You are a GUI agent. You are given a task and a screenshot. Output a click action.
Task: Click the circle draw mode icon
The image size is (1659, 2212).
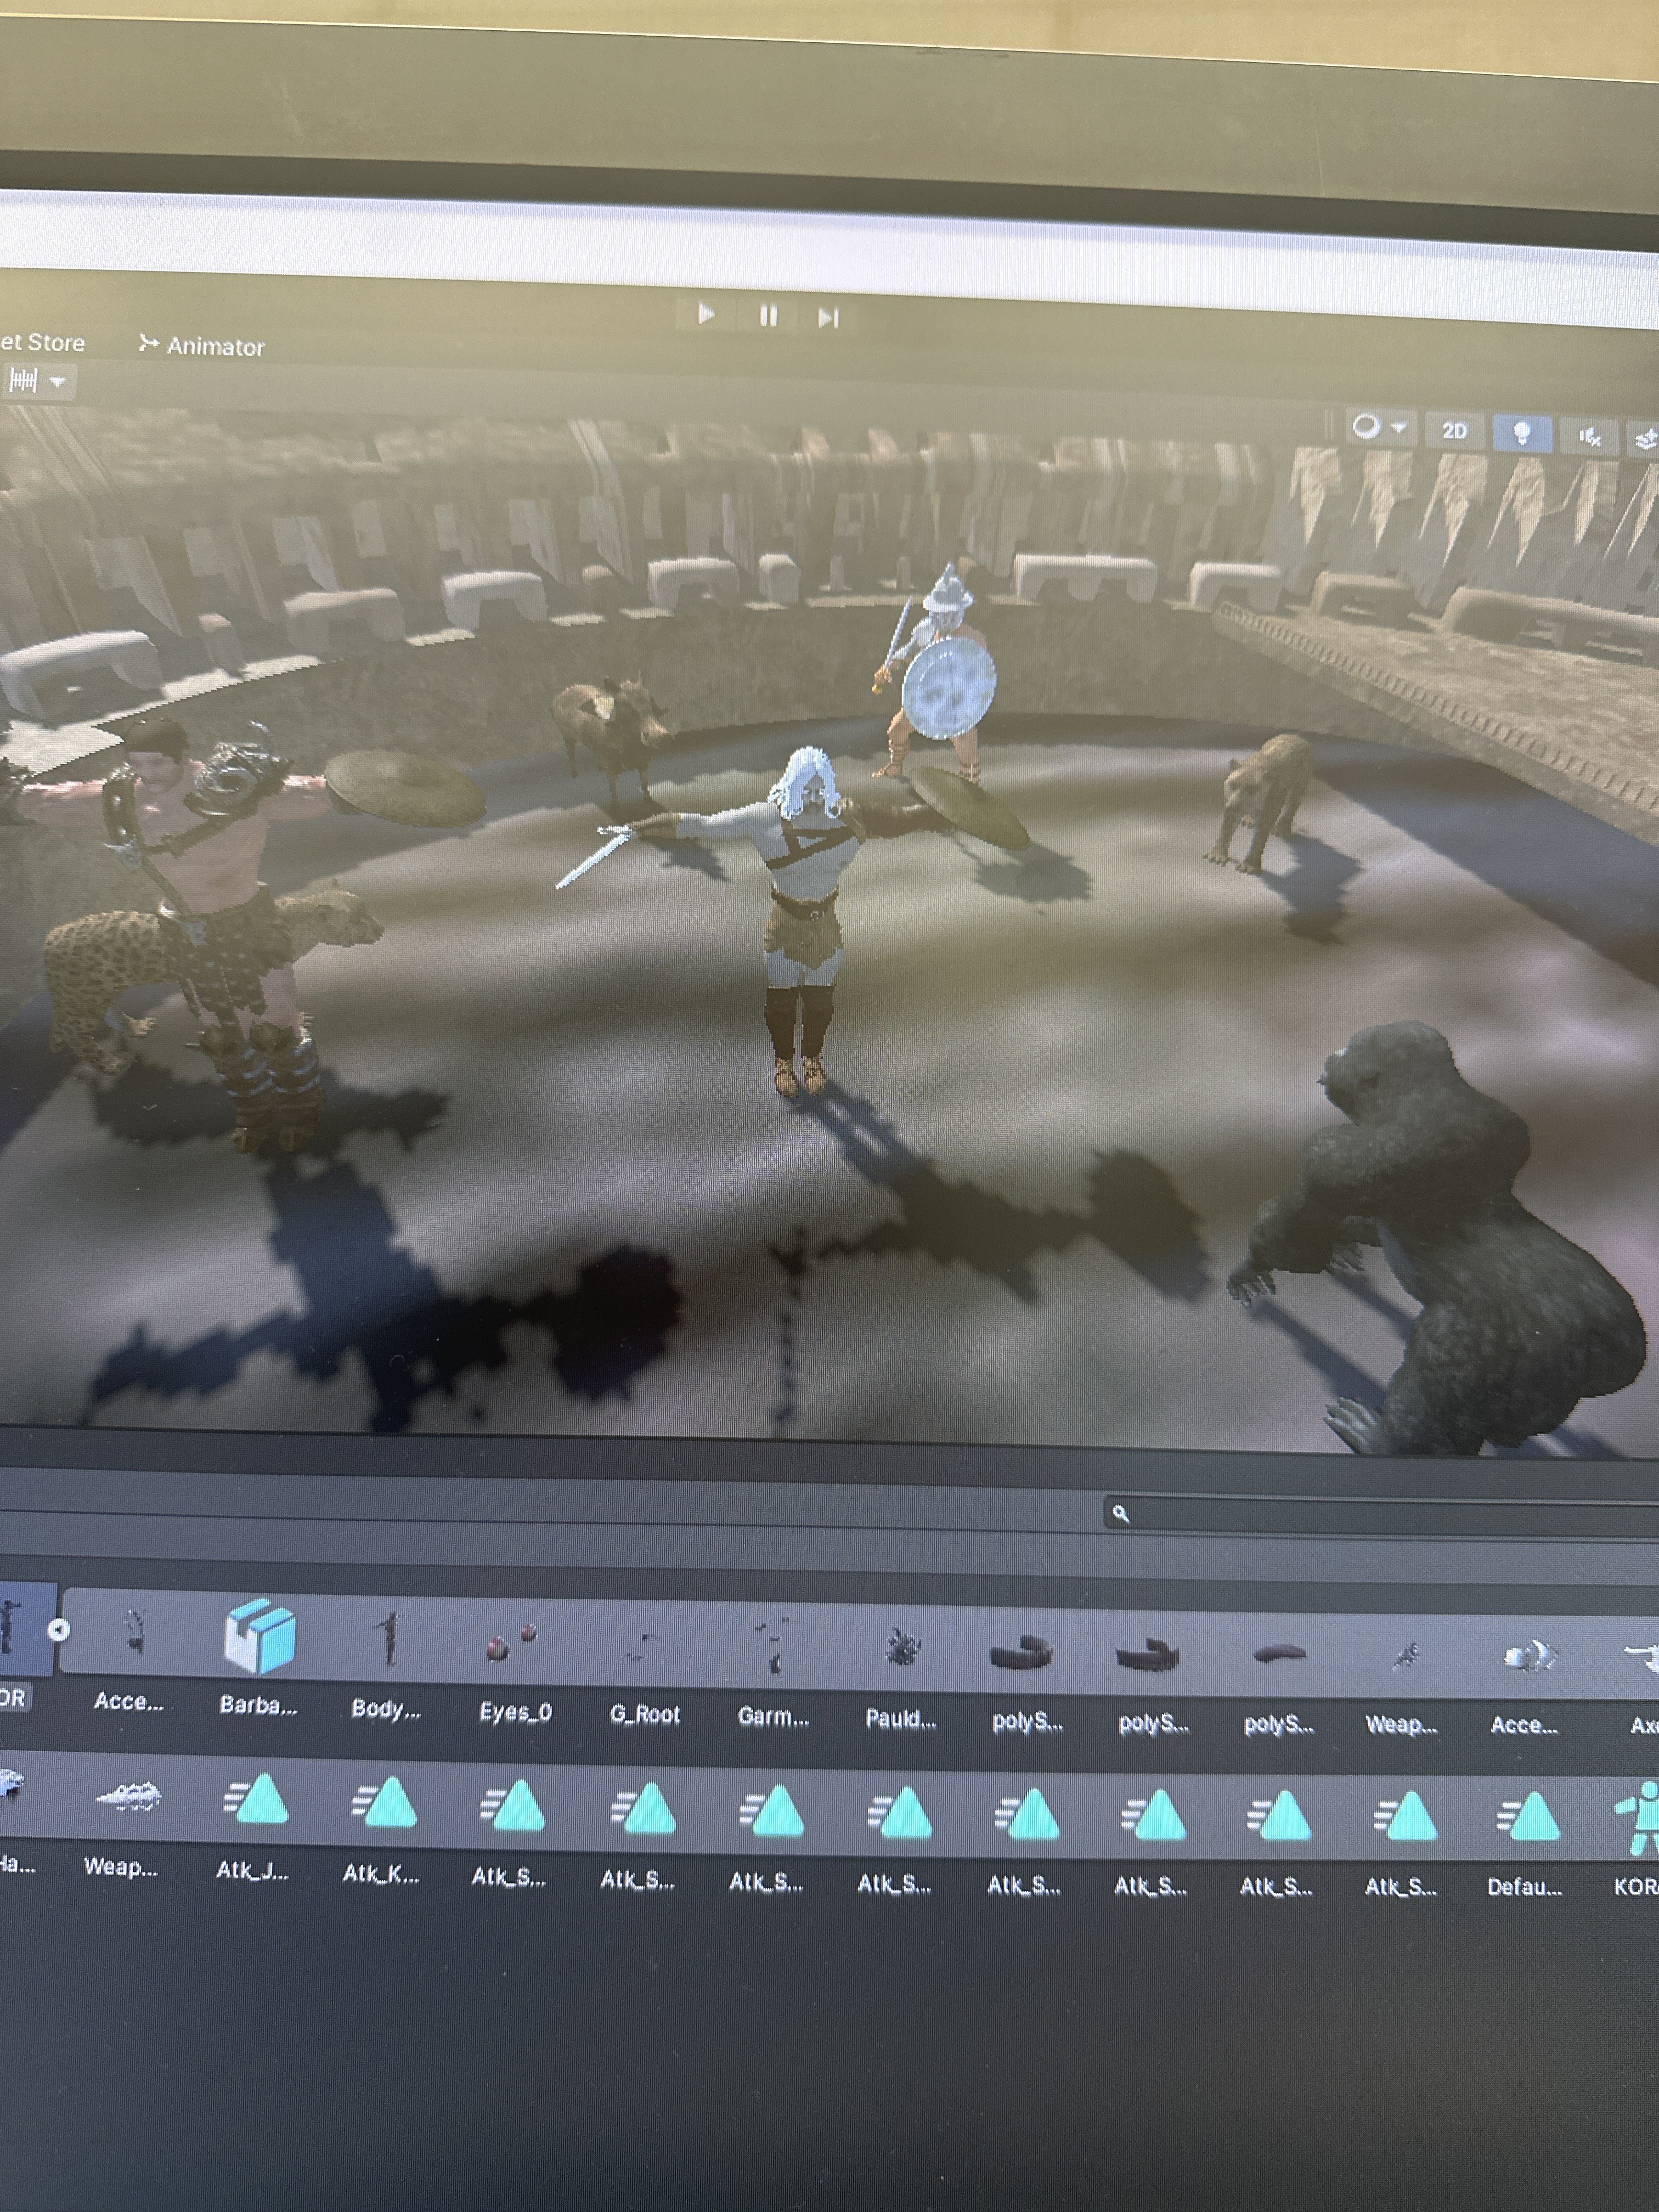(1365, 428)
